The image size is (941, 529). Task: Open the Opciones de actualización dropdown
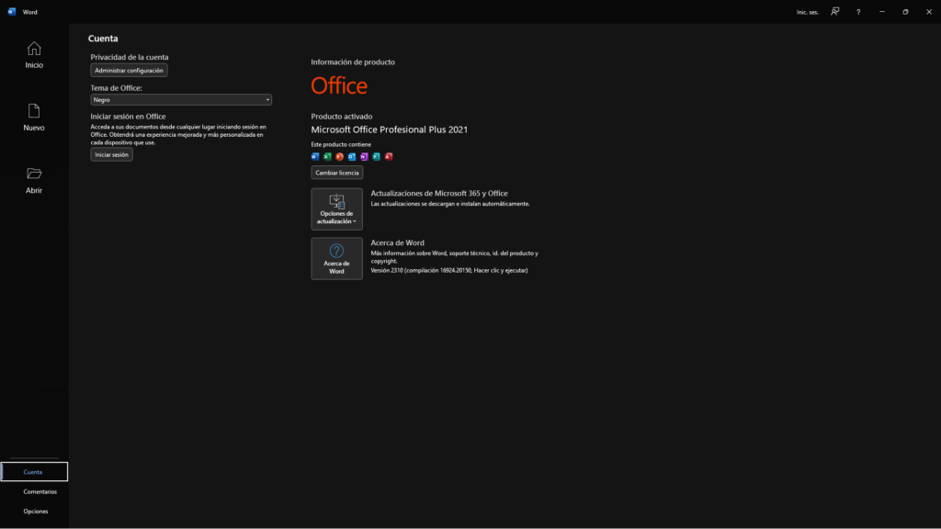[x=336, y=209]
